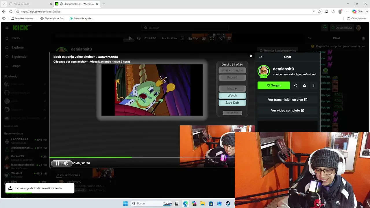Open recommended channel Westcol
Viewport: 370px width, 208px height.
[25, 175]
